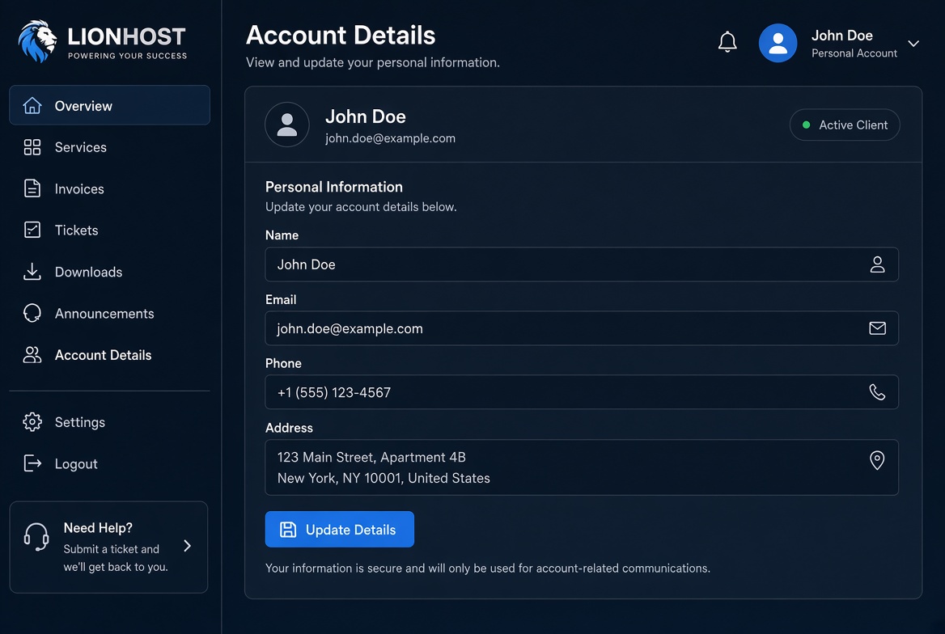The height and width of the screenshot is (634, 945).
Task: Click the Address input field
Action: click(582, 467)
